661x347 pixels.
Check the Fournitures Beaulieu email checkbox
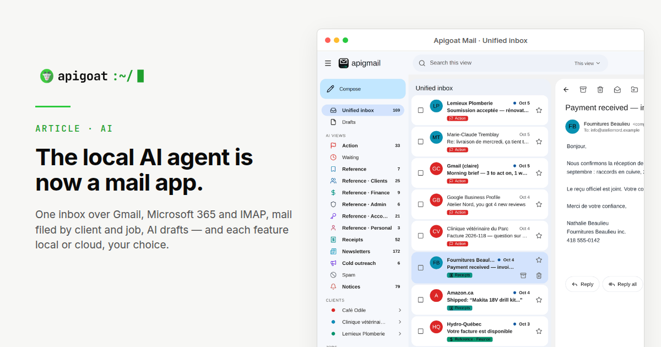click(421, 268)
